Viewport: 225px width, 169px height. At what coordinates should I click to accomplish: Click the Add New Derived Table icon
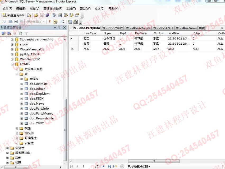(x=76, y=22)
